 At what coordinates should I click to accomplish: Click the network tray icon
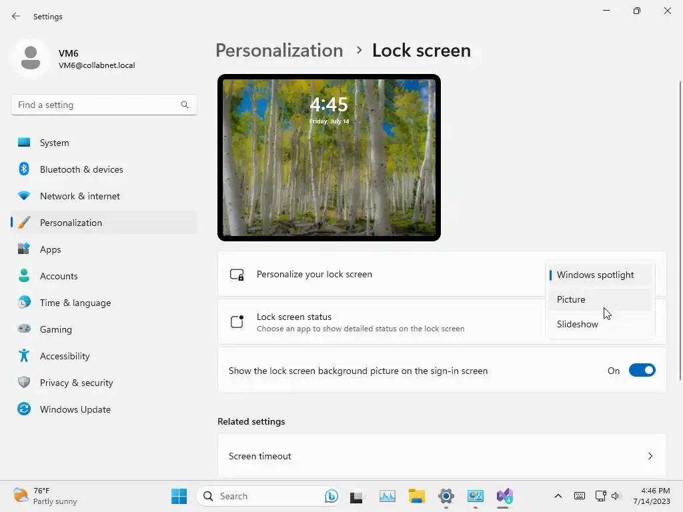click(x=600, y=496)
